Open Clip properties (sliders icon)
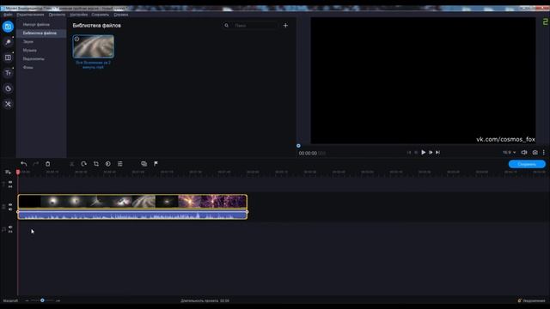This screenshot has width=550, height=309. pyautogui.click(x=120, y=164)
